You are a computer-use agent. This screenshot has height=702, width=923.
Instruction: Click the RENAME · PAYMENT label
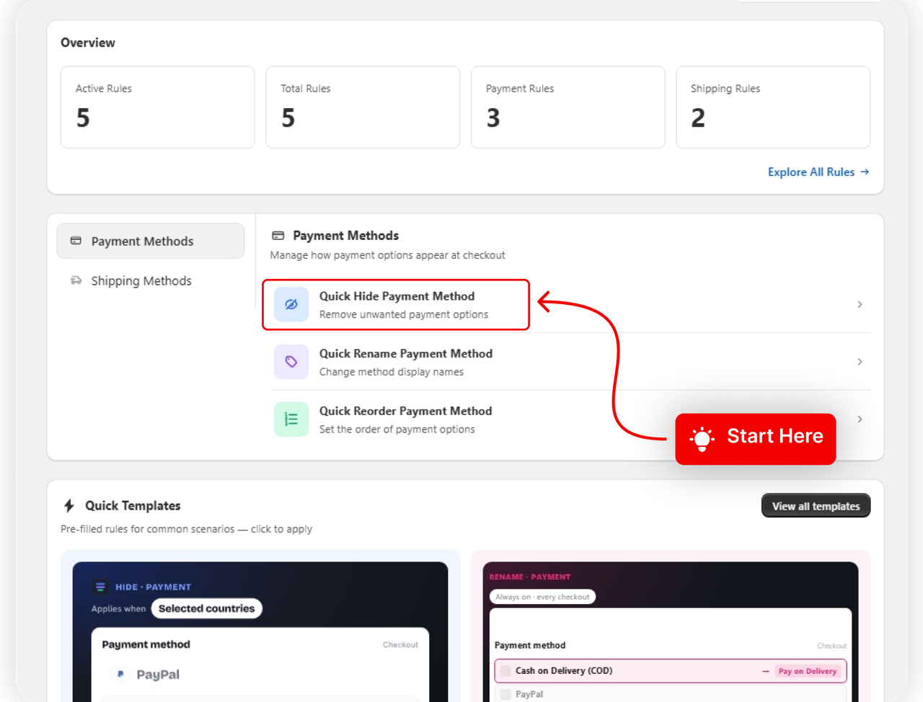click(x=530, y=577)
